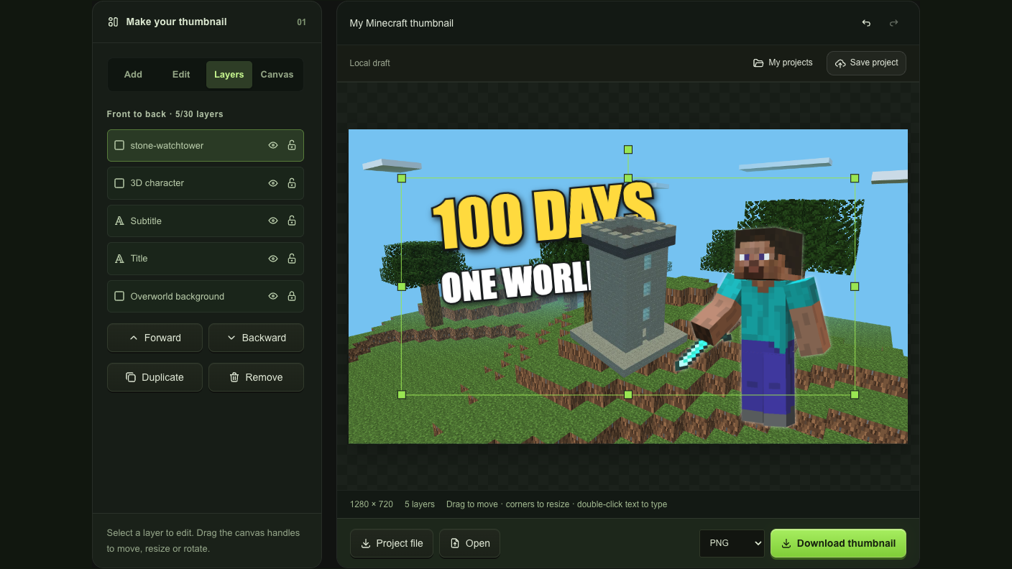The width and height of the screenshot is (1012, 569).
Task: Select the Overworld background layer row
Action: pos(206,296)
